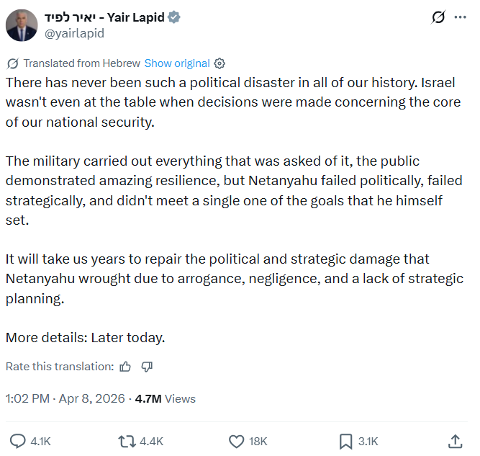Show original Hebrew text
The width and height of the screenshot is (480, 456).
tap(177, 63)
